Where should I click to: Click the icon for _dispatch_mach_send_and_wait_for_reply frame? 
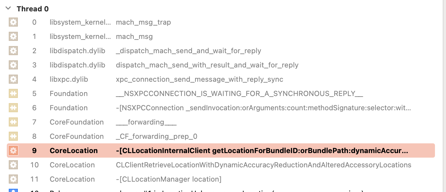pos(13,51)
